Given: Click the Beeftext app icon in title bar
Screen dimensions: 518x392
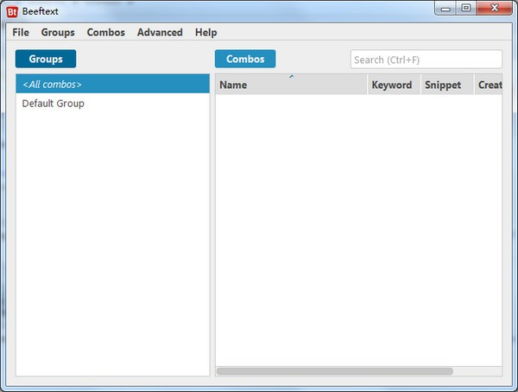Looking at the screenshot, I should click(x=12, y=12).
